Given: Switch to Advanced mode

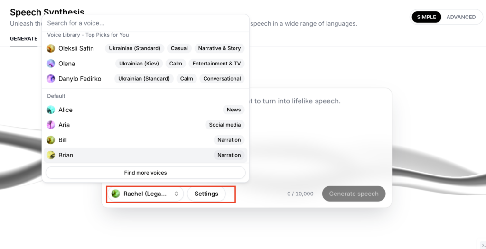Looking at the screenshot, I should (x=461, y=17).
